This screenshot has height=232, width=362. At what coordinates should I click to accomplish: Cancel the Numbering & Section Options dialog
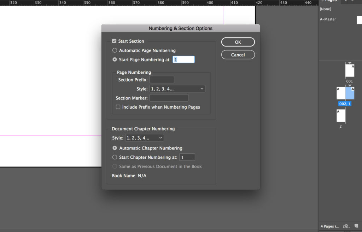[x=238, y=55]
